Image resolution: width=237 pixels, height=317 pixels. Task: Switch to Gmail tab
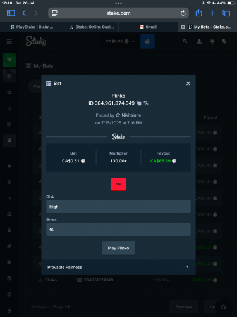[x=148, y=27]
